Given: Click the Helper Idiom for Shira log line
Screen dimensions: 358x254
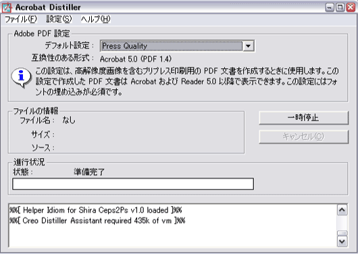Looking at the screenshot, I should click(x=96, y=210).
